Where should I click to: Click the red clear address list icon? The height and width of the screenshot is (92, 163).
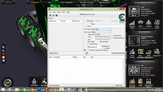click(x=87, y=53)
